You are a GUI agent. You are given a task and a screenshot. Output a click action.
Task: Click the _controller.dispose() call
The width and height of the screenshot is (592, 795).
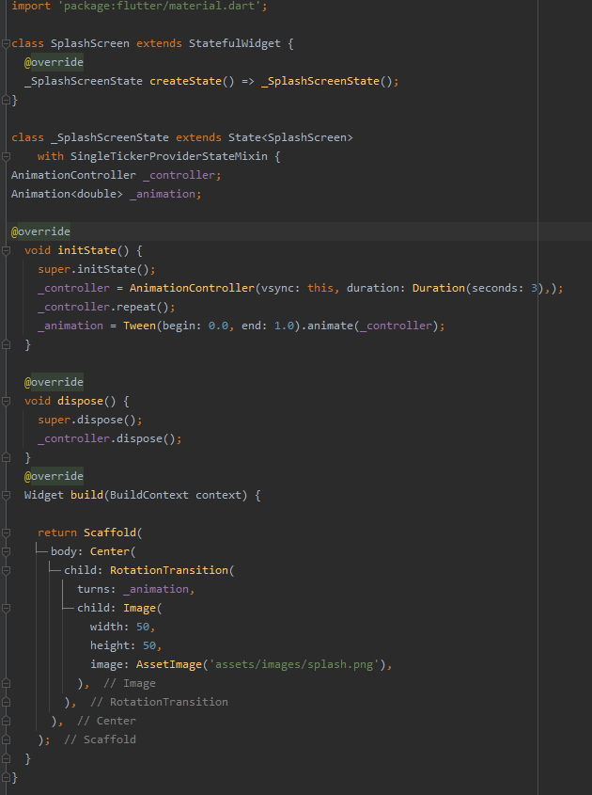(110, 438)
